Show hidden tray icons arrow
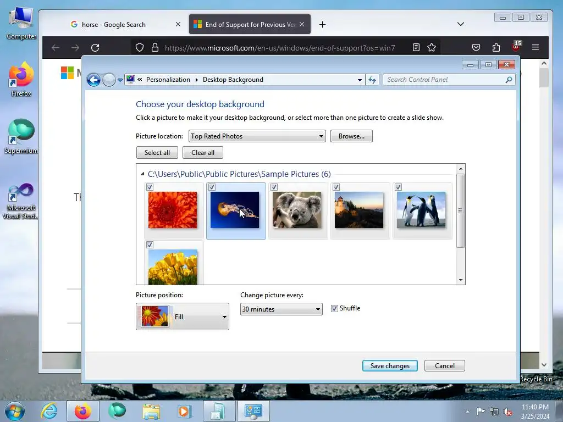This screenshot has height=422, width=563. click(x=467, y=412)
